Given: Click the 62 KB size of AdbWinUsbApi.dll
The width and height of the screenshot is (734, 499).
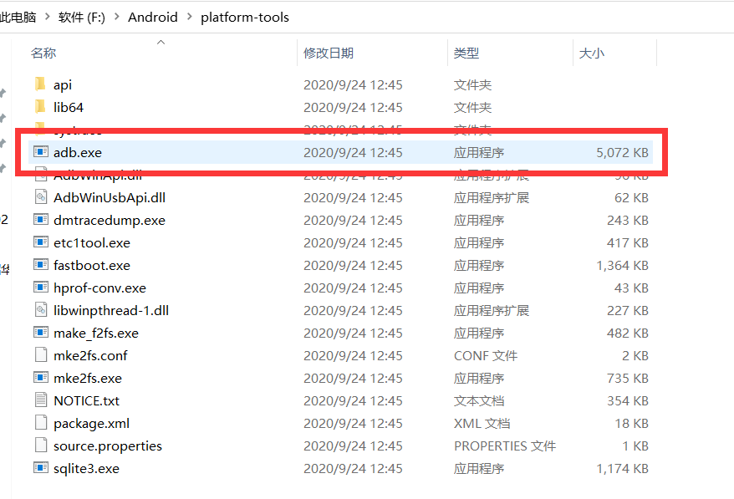Looking at the screenshot, I should pyautogui.click(x=631, y=197).
